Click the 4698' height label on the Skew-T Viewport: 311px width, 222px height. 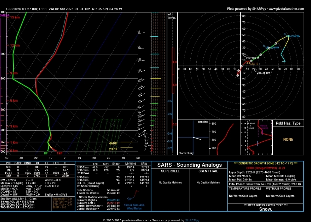pos(113,143)
